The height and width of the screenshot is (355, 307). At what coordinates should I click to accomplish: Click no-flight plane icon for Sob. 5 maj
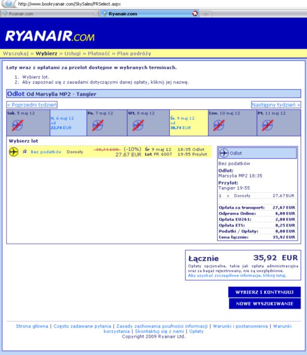click(17, 125)
